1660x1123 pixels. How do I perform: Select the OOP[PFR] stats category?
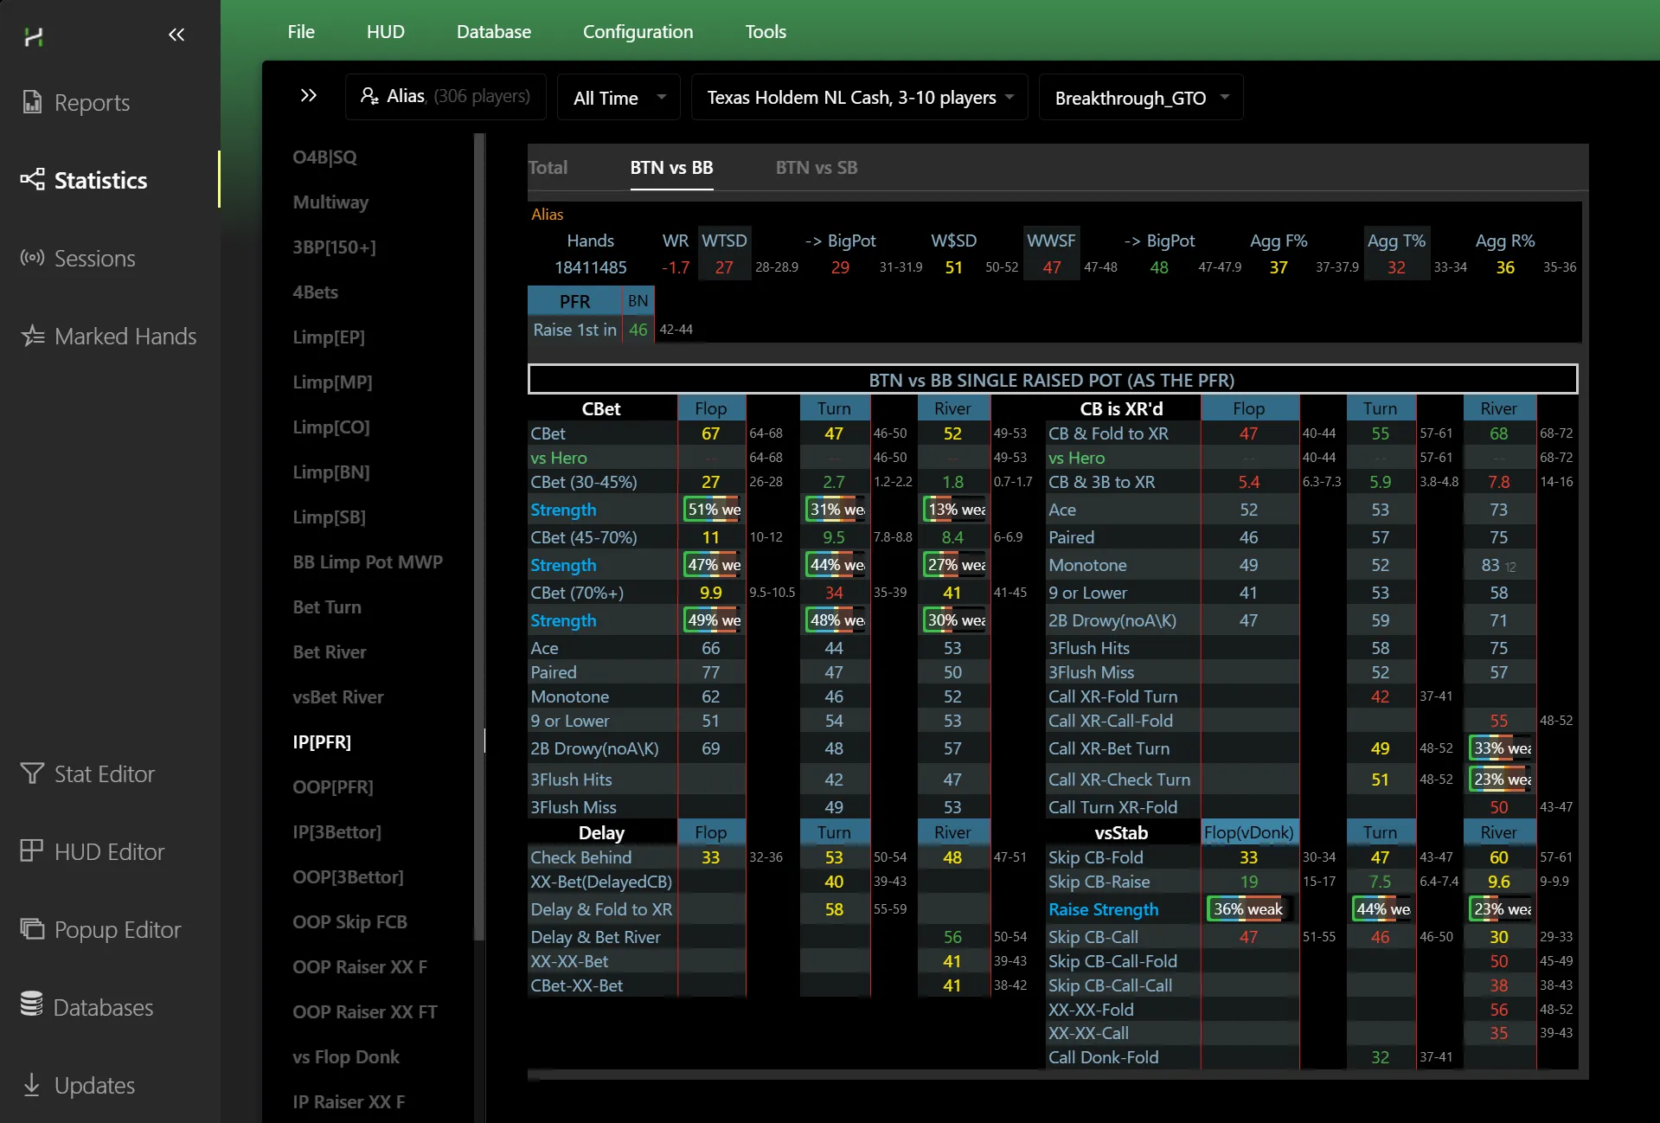(x=333, y=786)
